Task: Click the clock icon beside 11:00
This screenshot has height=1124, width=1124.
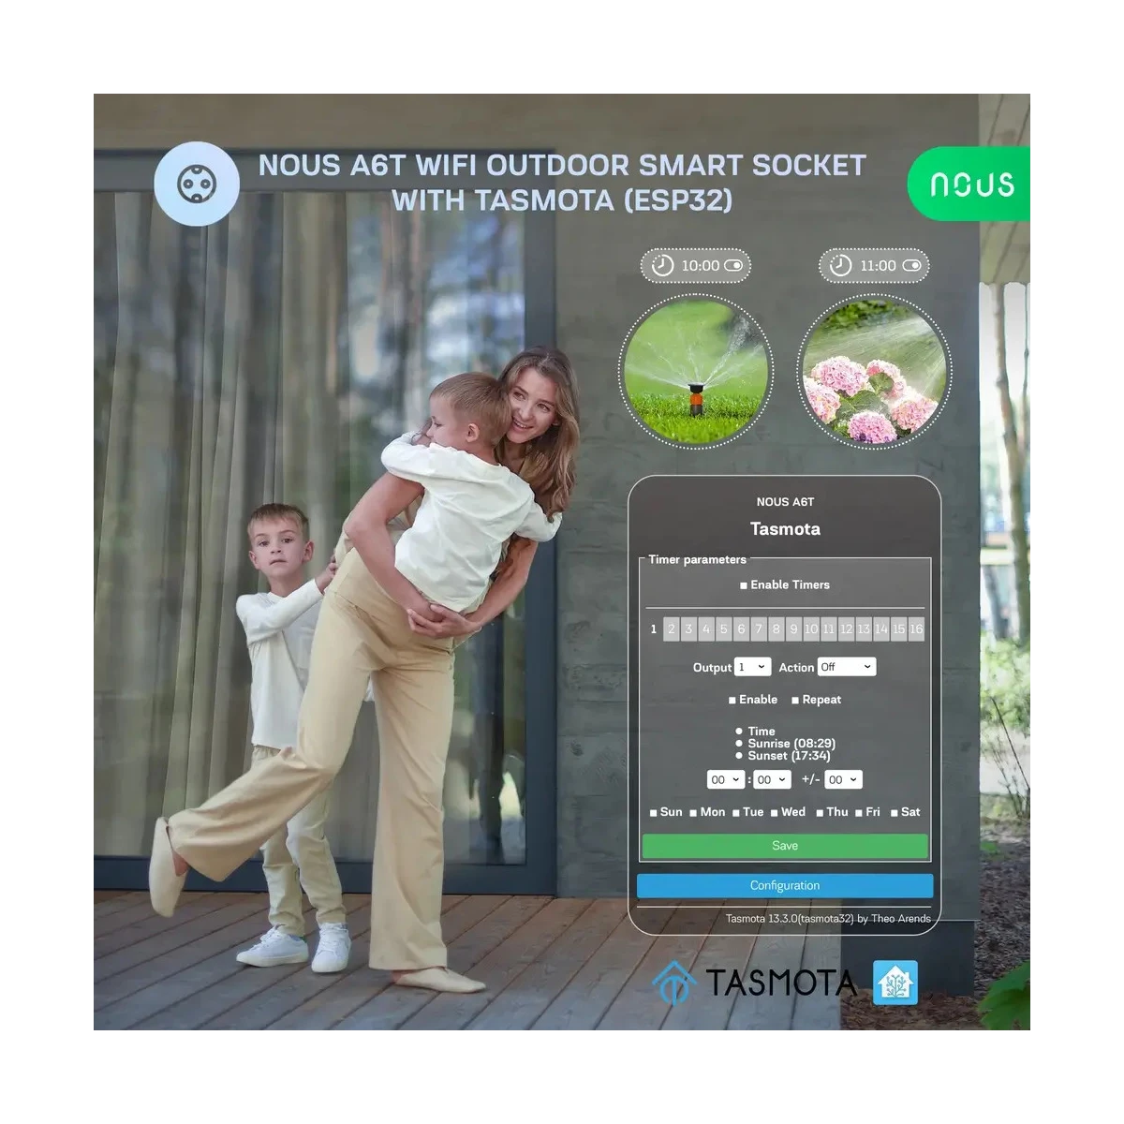Action: pyautogui.click(x=841, y=266)
